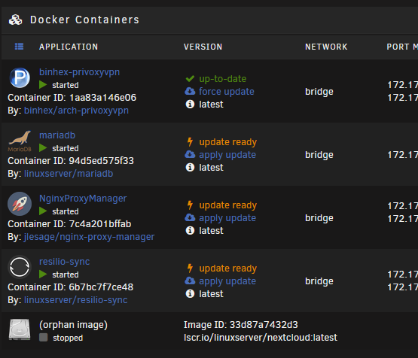The width and height of the screenshot is (418, 358).
Task: Apply update for NginxProxyManager container
Action: [x=227, y=218]
